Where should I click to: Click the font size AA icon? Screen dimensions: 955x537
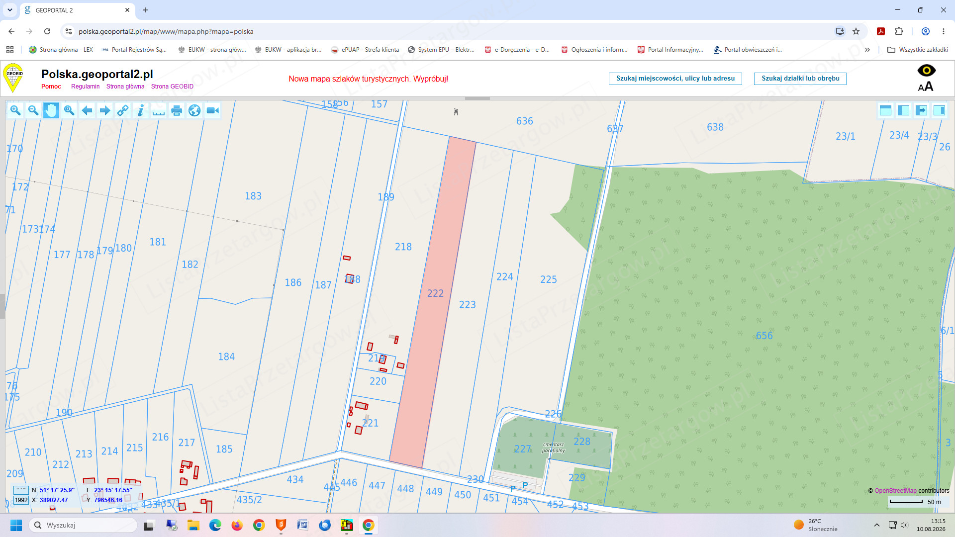tap(926, 87)
